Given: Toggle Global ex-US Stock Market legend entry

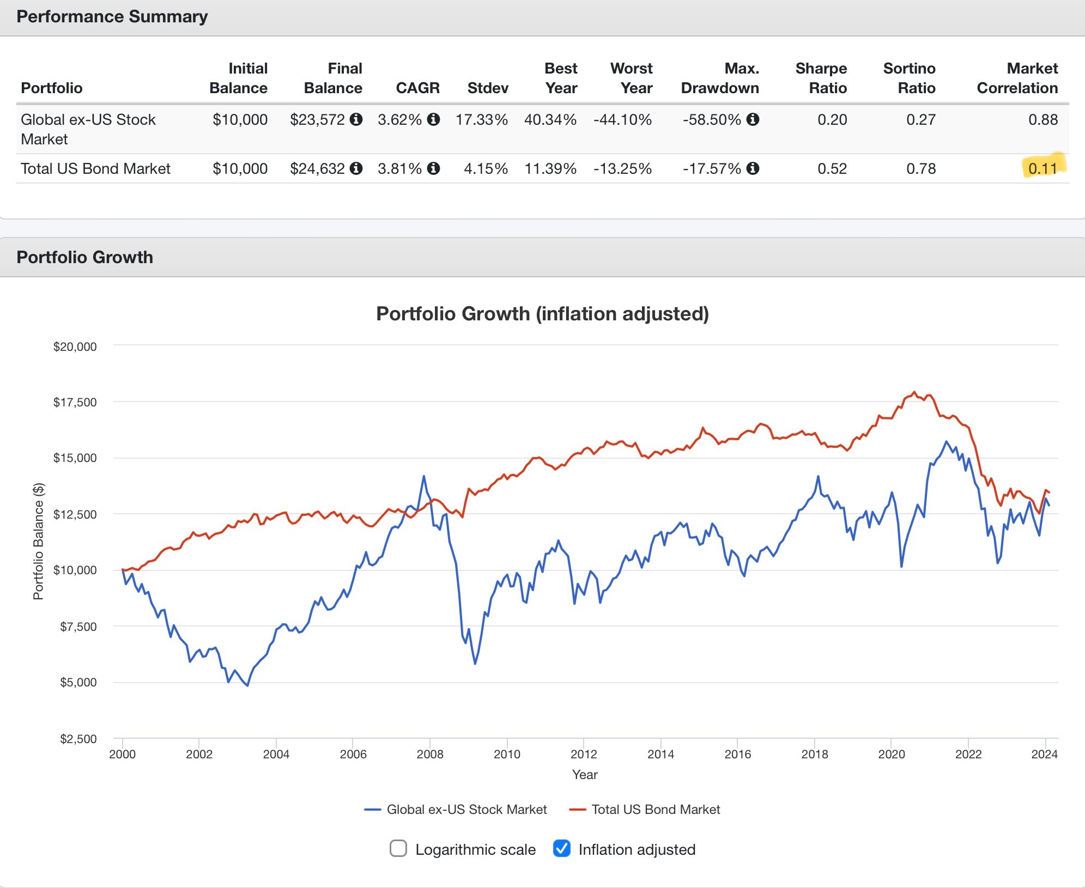Looking at the screenshot, I should coord(456,810).
